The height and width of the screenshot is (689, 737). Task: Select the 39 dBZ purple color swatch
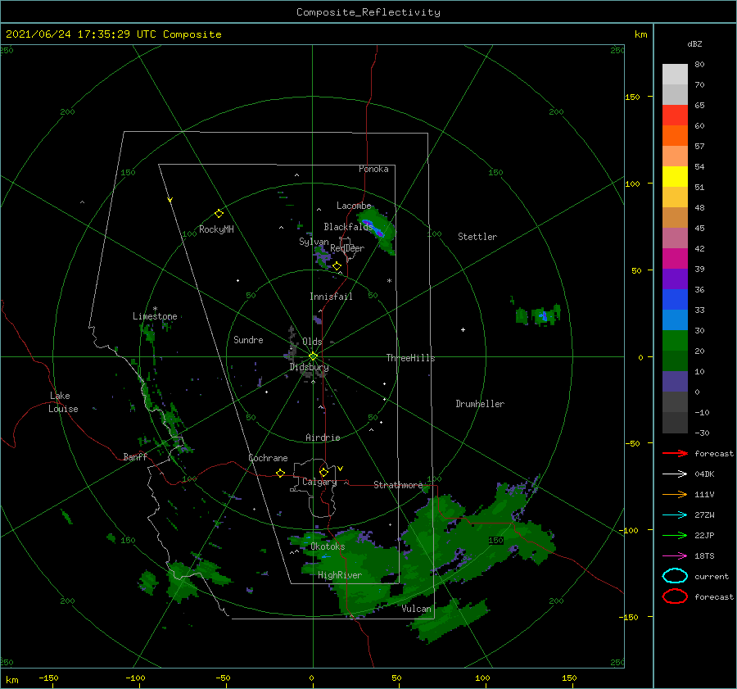point(675,279)
